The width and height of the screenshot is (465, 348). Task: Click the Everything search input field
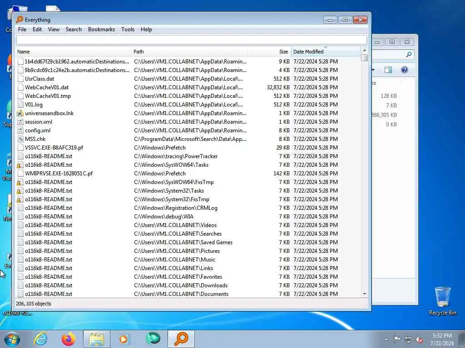pyautogui.click(x=191, y=40)
